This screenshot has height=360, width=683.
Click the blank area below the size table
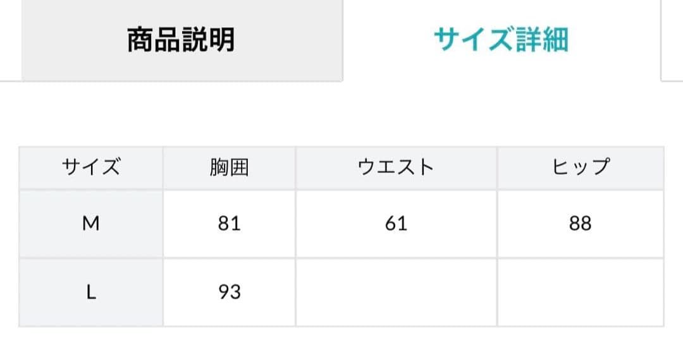click(341, 344)
